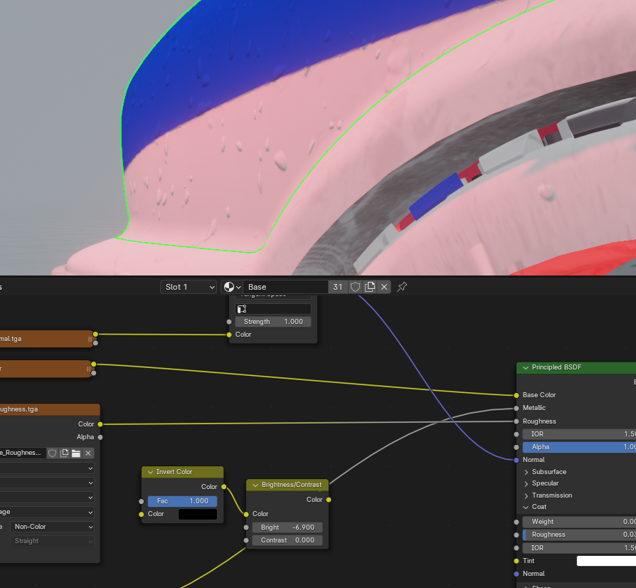636x588 pixels.
Task: Click the Roughness texture Color output socket
Action: tap(100, 424)
